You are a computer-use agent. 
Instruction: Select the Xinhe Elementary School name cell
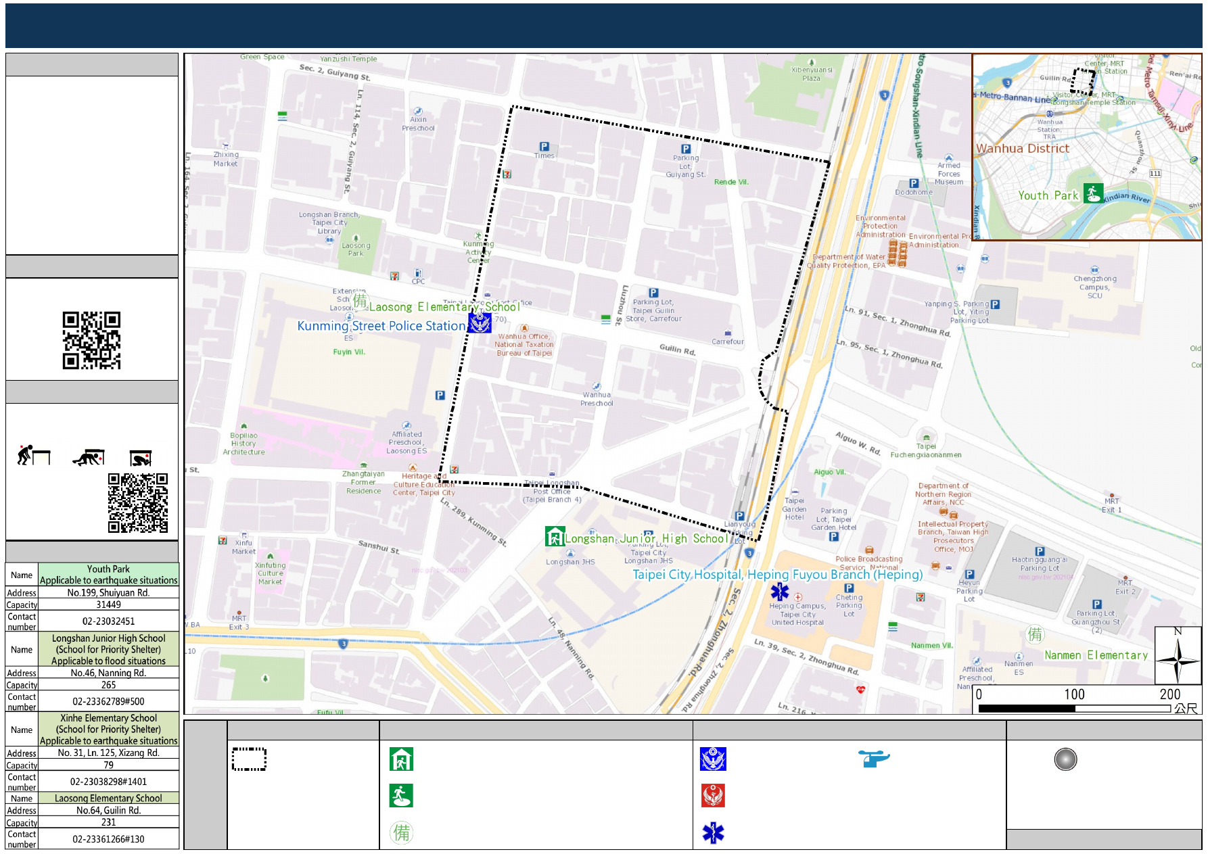108,729
